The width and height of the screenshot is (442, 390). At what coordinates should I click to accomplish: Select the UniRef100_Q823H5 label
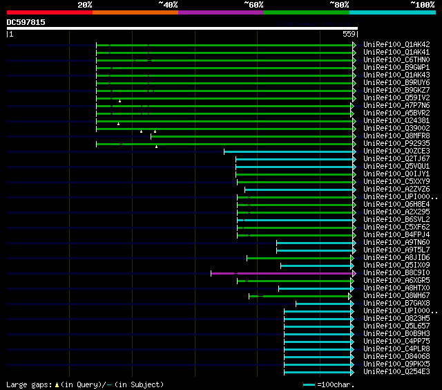396,319
